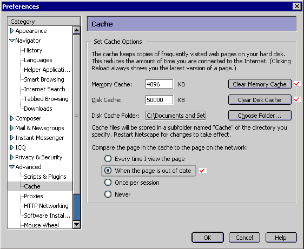Confirm preferences with the OK button
This screenshot has height=249, width=304.
pos(208,238)
